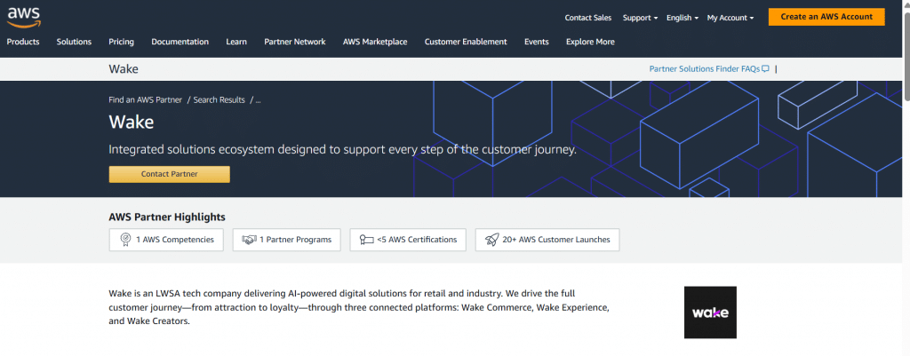Open the Products menu
Image resolution: width=910 pixels, height=356 pixels.
23,42
